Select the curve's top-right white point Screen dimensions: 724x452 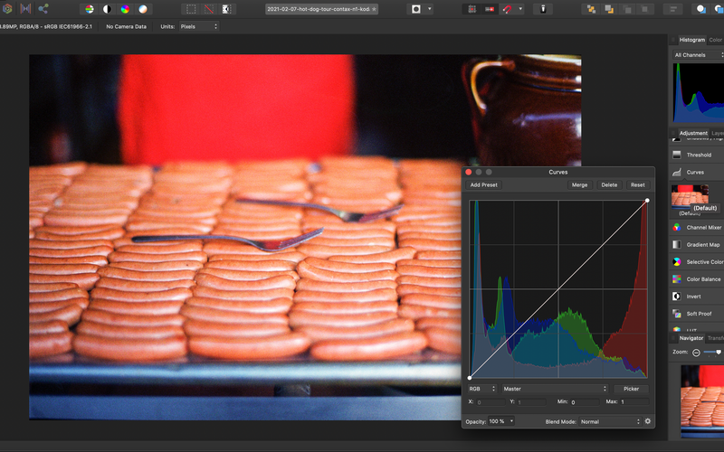[647, 200]
